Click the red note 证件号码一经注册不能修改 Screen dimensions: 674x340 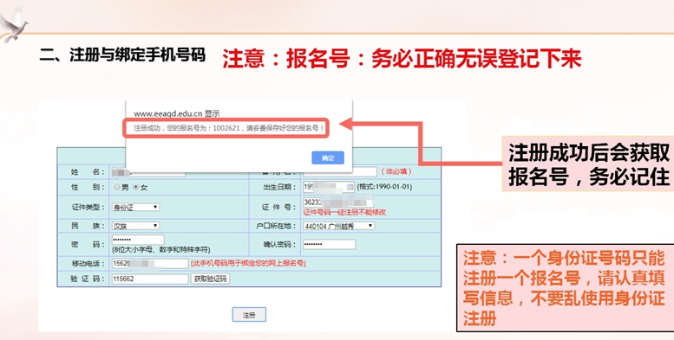[x=344, y=212]
